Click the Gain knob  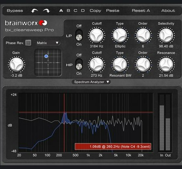click(17, 65)
